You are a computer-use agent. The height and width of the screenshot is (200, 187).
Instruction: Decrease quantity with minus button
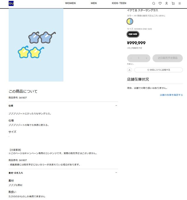[x=131, y=58]
